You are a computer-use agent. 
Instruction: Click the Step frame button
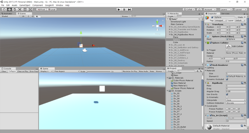pos(129,10)
